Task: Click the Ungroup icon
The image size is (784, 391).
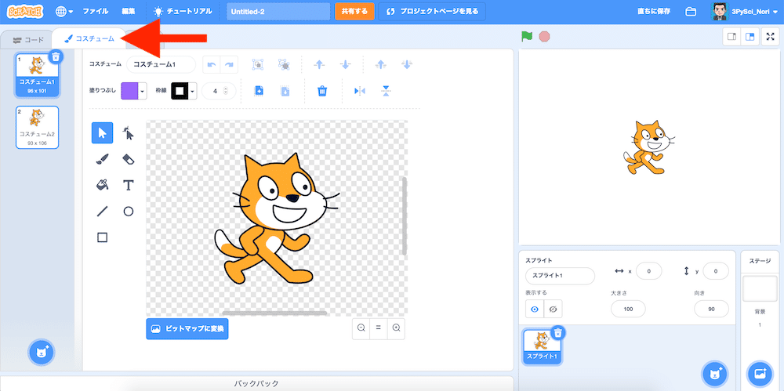Action: (x=284, y=64)
